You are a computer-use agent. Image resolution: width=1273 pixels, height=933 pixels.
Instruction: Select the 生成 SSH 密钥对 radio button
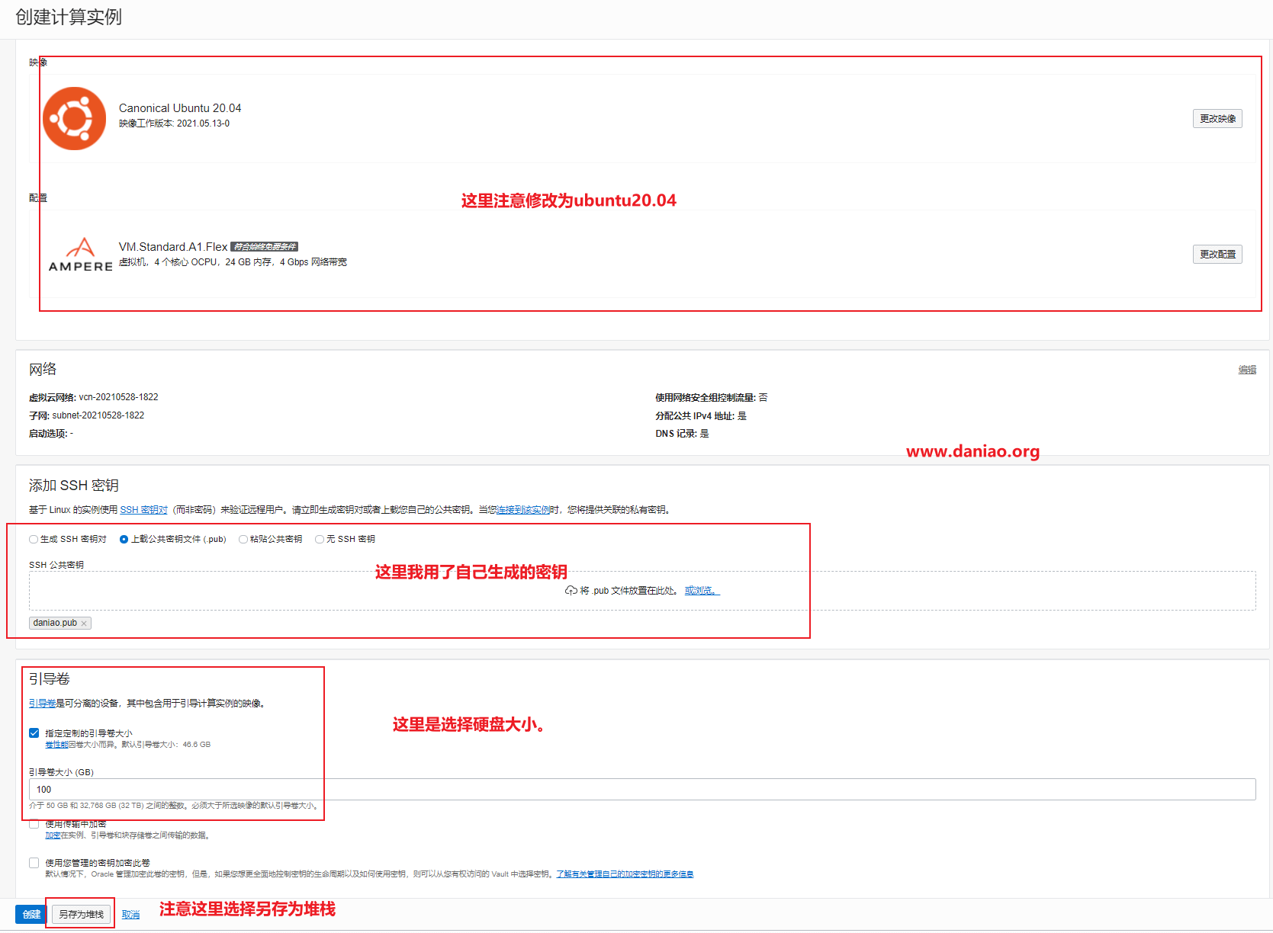tap(33, 539)
